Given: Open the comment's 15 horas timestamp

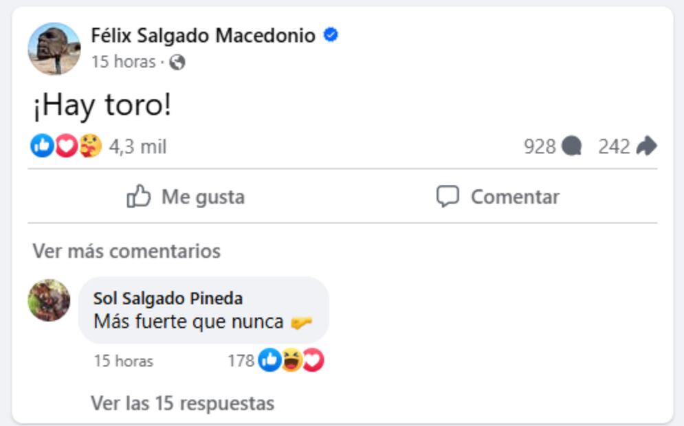Looking at the screenshot, I should pyautogui.click(x=123, y=361).
